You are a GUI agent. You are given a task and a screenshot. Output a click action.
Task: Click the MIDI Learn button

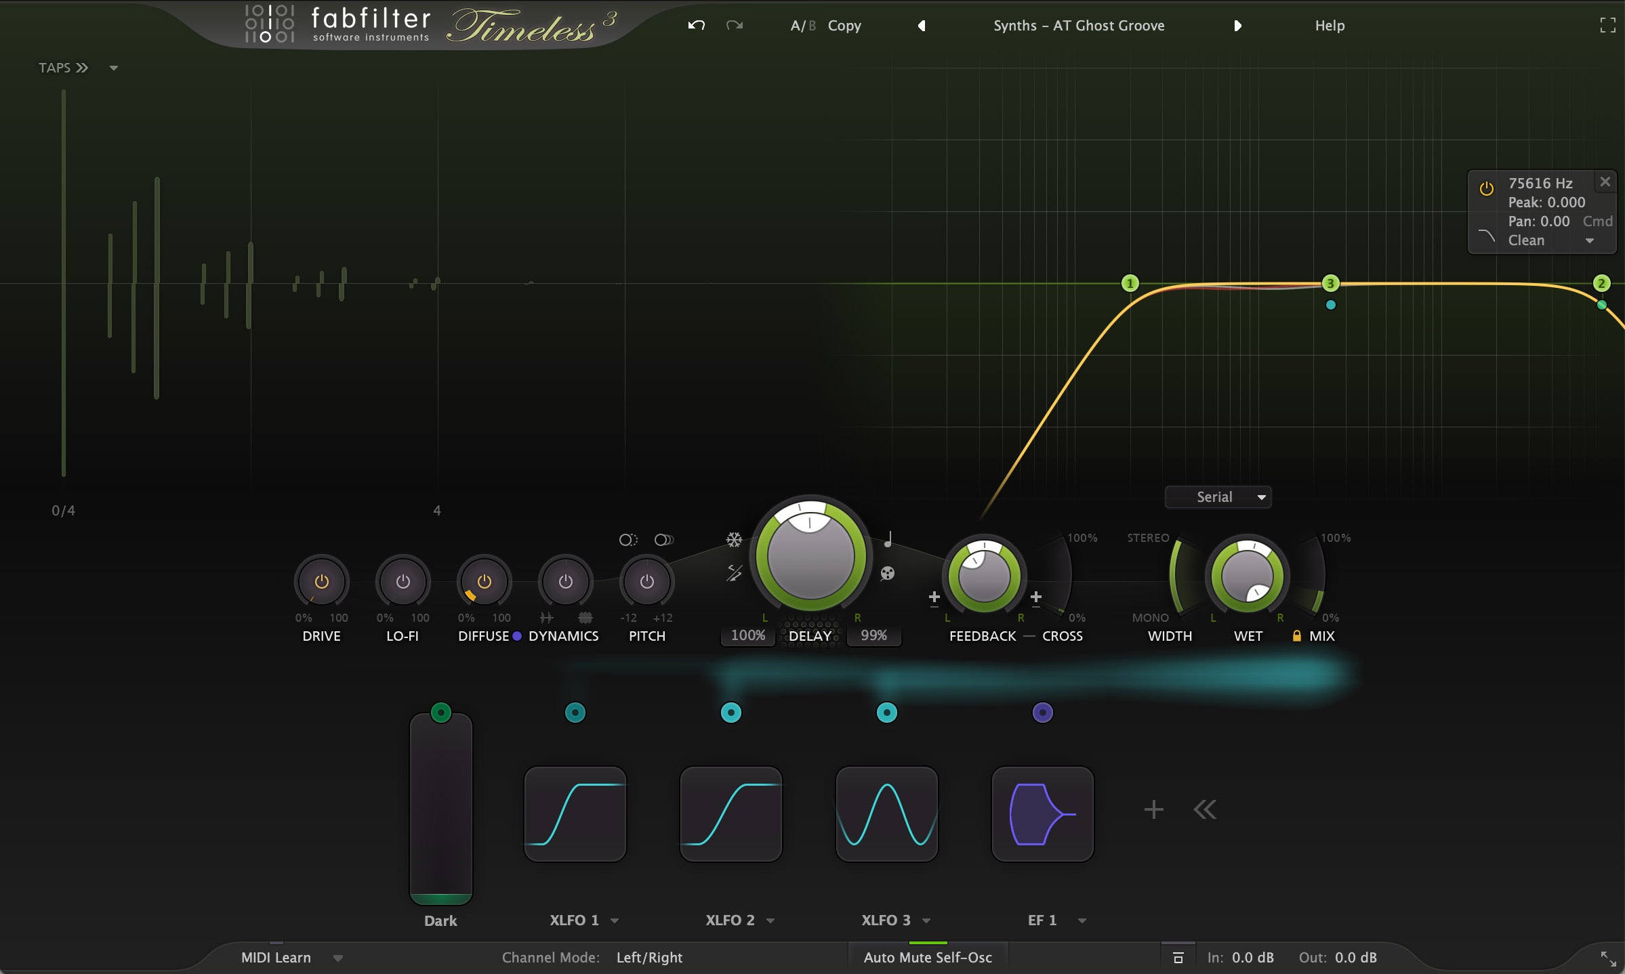click(x=276, y=958)
